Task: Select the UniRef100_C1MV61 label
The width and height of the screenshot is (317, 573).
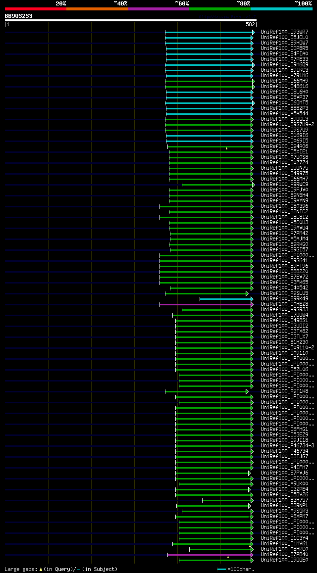Action: pyautogui.click(x=284, y=544)
